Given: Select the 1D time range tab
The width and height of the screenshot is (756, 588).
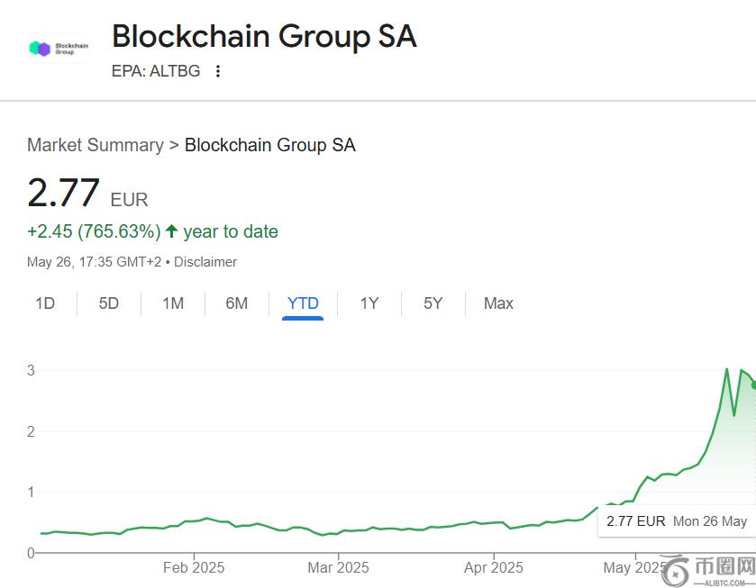Looking at the screenshot, I should [45, 303].
